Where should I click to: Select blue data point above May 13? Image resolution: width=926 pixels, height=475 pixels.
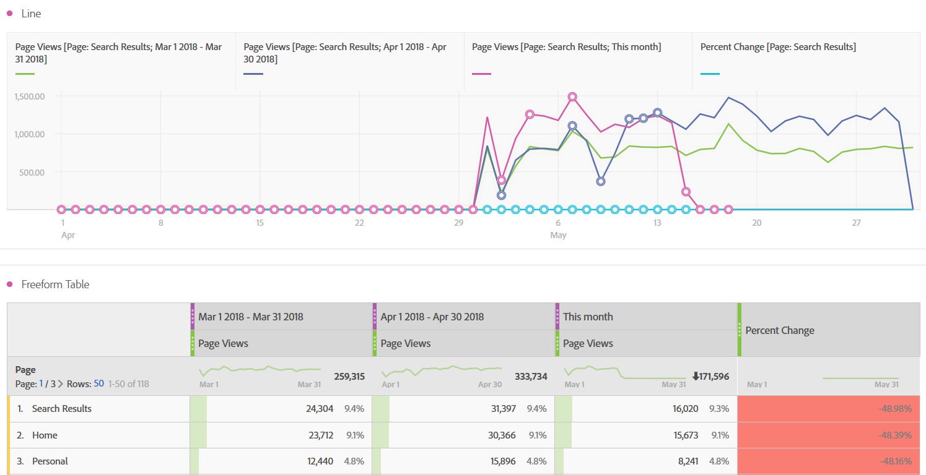click(x=657, y=113)
